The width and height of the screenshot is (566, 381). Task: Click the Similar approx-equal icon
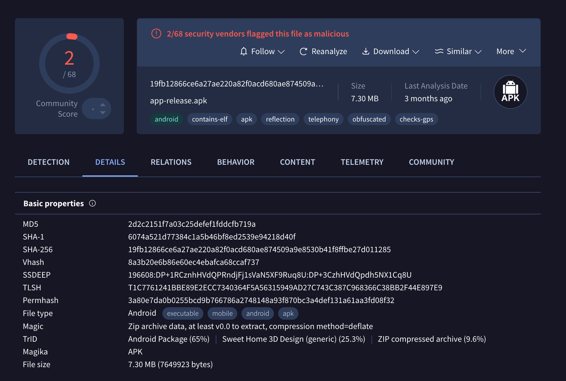click(x=439, y=51)
